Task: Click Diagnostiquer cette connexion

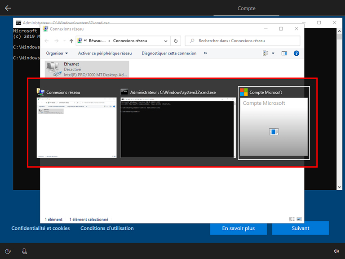Action: pyautogui.click(x=169, y=53)
